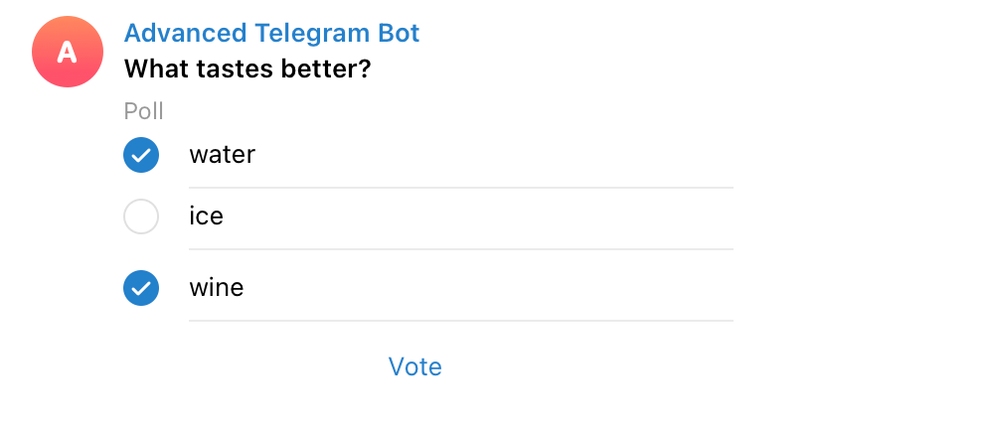The width and height of the screenshot is (984, 431).
Task: Click the white checkmark beside water
Action: pyautogui.click(x=141, y=155)
